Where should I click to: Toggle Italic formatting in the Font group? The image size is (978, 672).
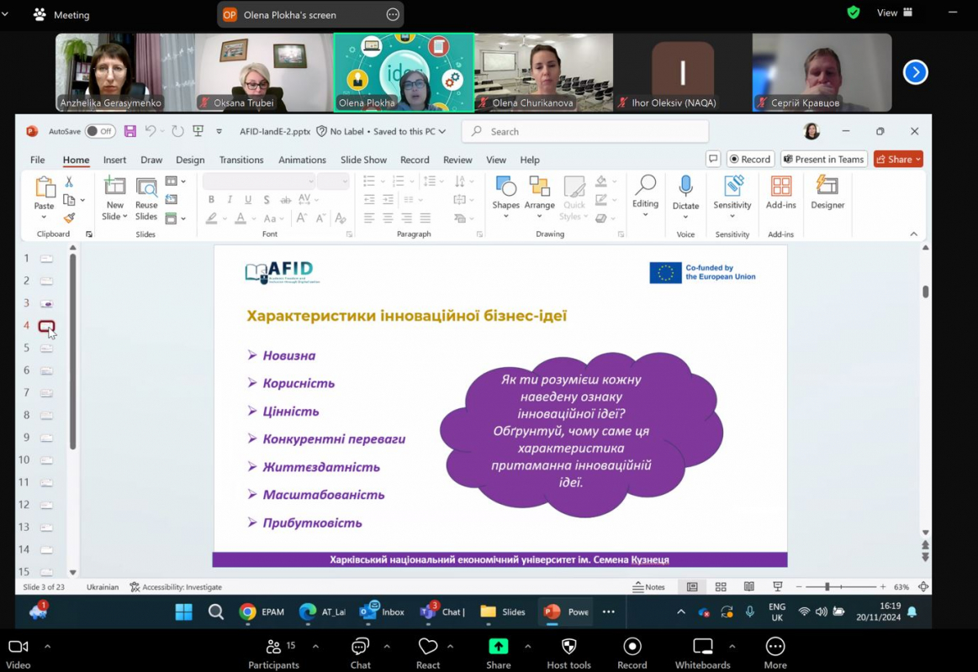point(230,200)
